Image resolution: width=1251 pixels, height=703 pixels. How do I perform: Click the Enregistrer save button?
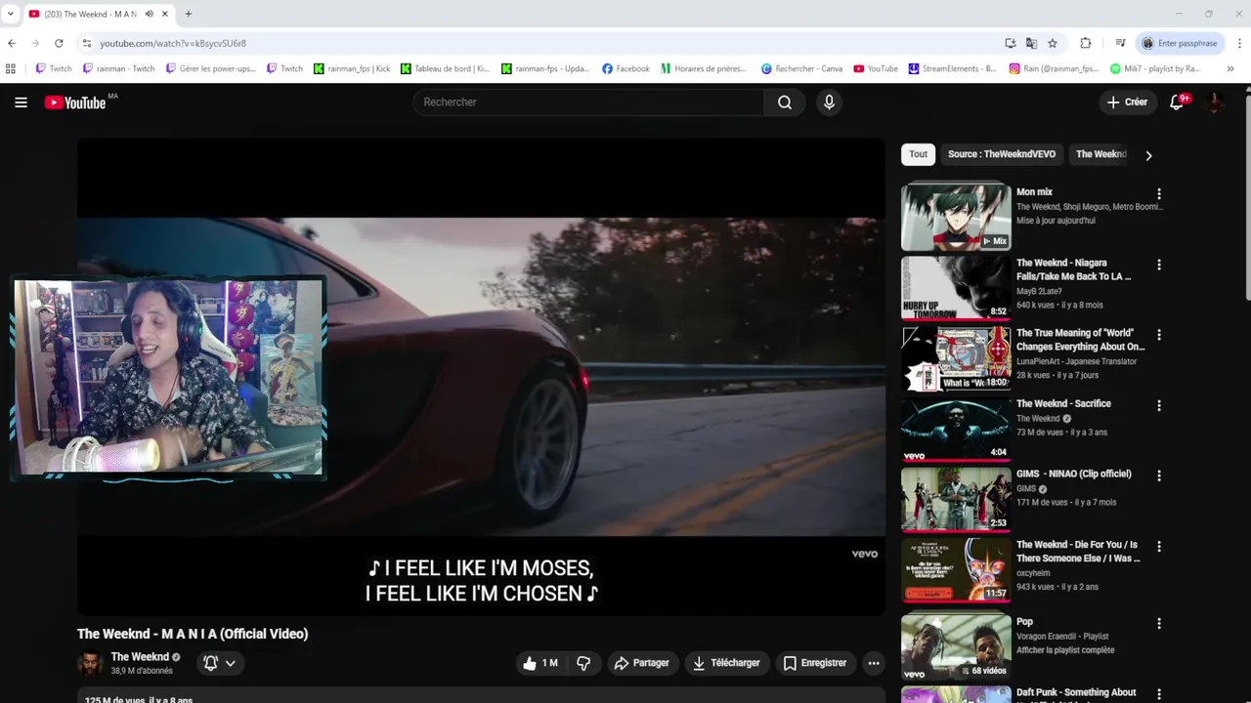pos(815,663)
